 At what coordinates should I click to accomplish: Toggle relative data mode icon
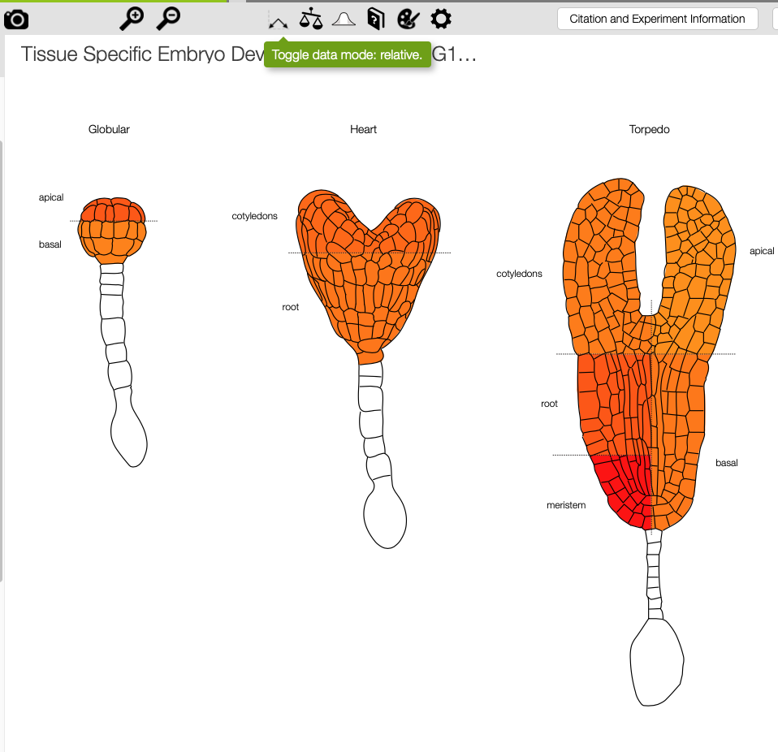(278, 22)
